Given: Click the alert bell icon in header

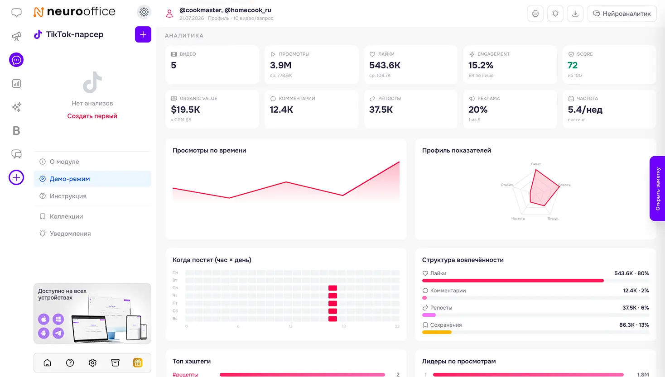Looking at the screenshot, I should pos(555,14).
